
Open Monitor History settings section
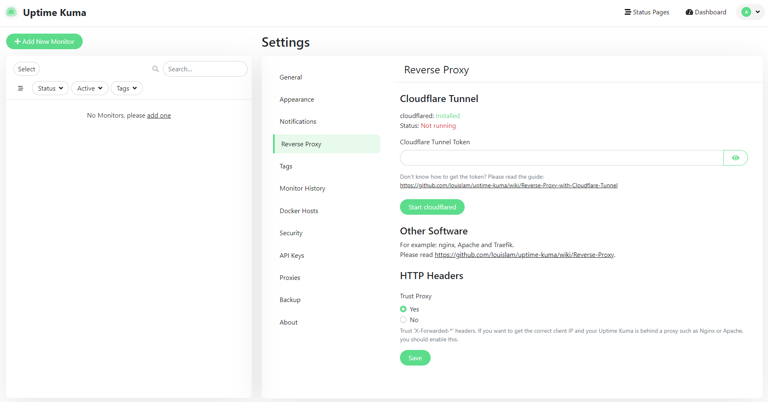pos(326,188)
